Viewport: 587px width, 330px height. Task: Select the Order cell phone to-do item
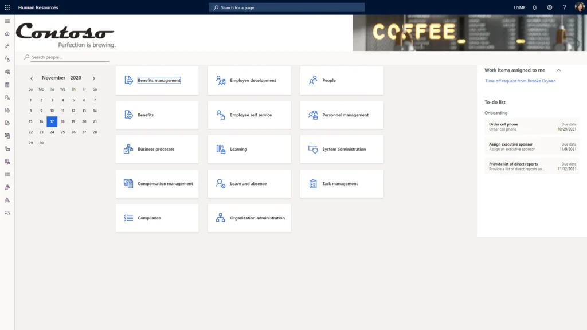point(531,127)
